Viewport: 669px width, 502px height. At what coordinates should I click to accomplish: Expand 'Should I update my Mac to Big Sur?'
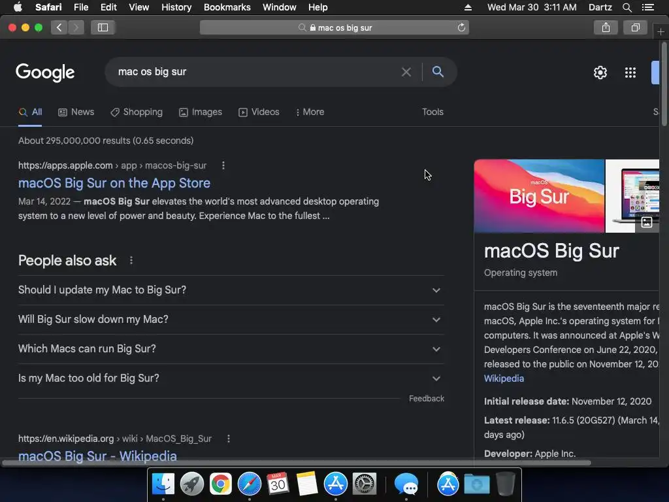click(231, 290)
